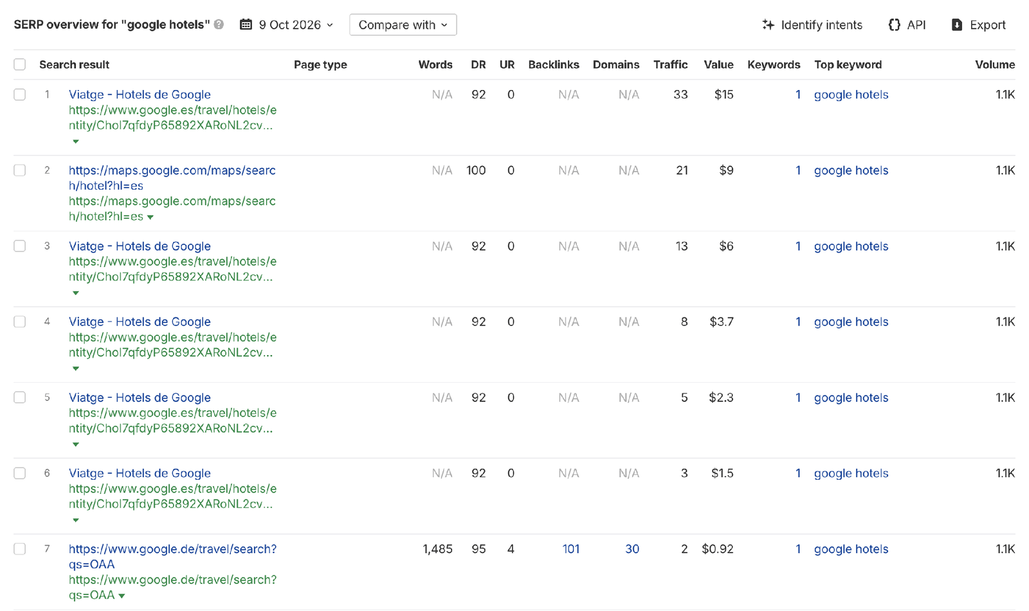Click the keywords count 1 in row 1
Screen dimensions: 1029x611
[798, 95]
